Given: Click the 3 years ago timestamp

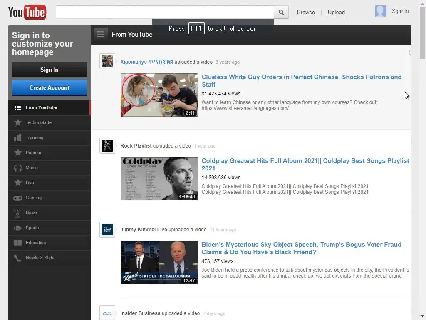Looking at the screenshot, I should point(228,62).
